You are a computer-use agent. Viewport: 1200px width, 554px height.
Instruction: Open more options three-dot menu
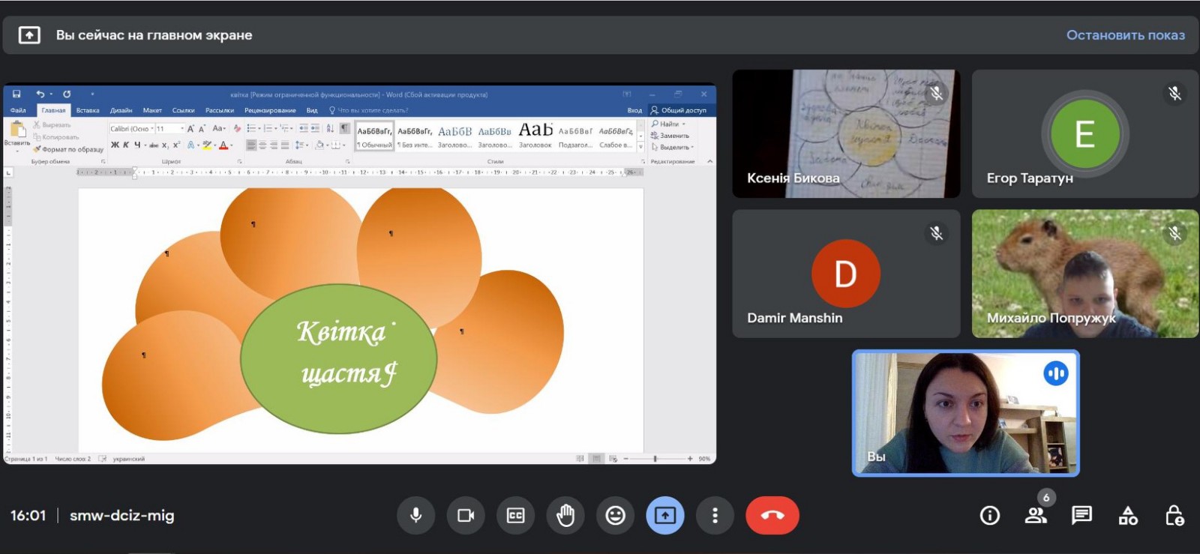715,516
